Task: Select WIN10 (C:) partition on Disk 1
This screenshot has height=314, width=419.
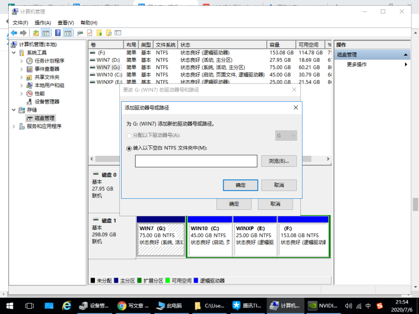Action: coord(210,237)
